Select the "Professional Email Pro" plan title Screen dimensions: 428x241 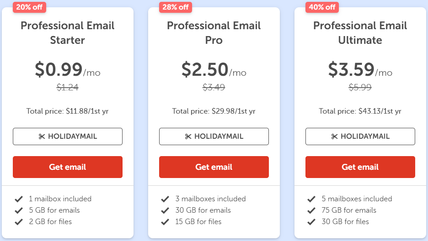tap(214, 32)
